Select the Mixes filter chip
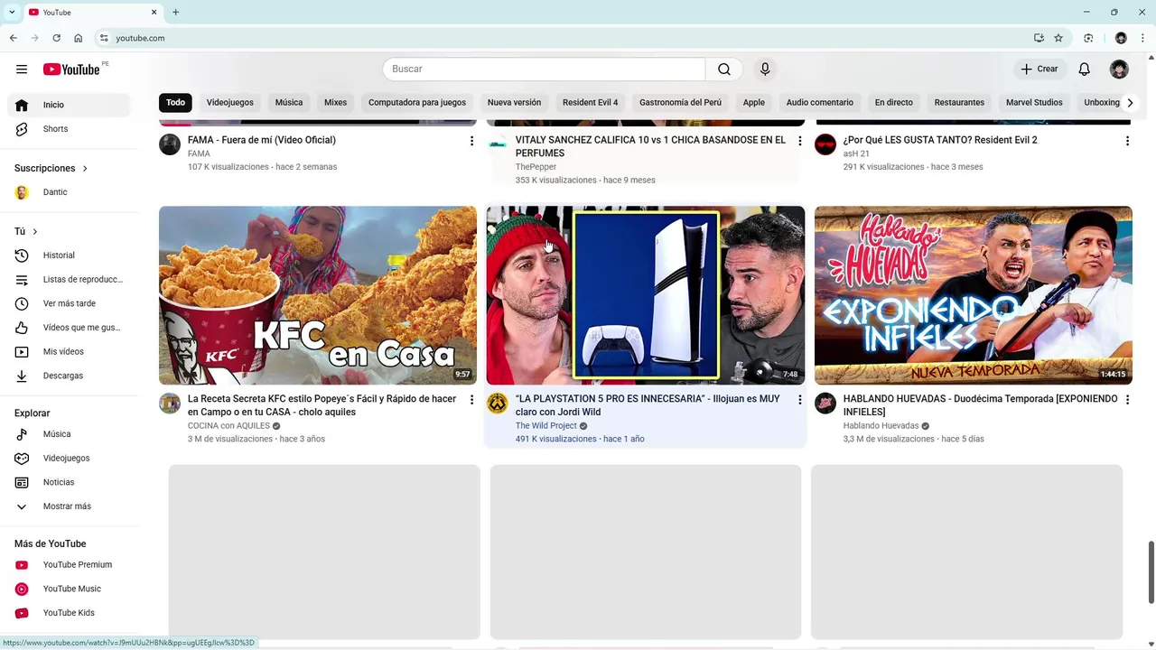1156x650 pixels. coord(335,103)
